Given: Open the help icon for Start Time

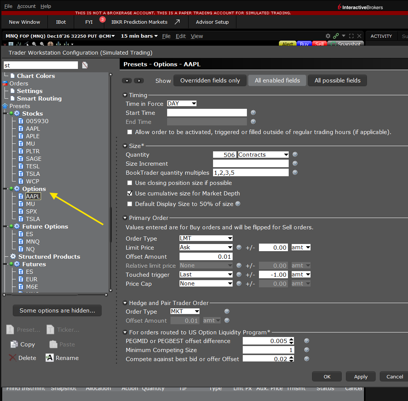Looking at the screenshot, I should coord(253,113).
